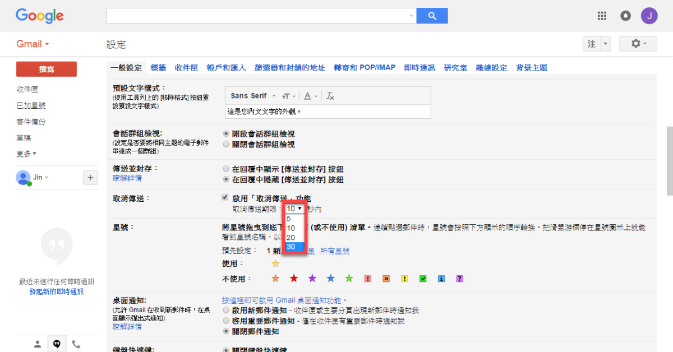Open the notifications bell
The image size is (673, 352).
coord(625,16)
